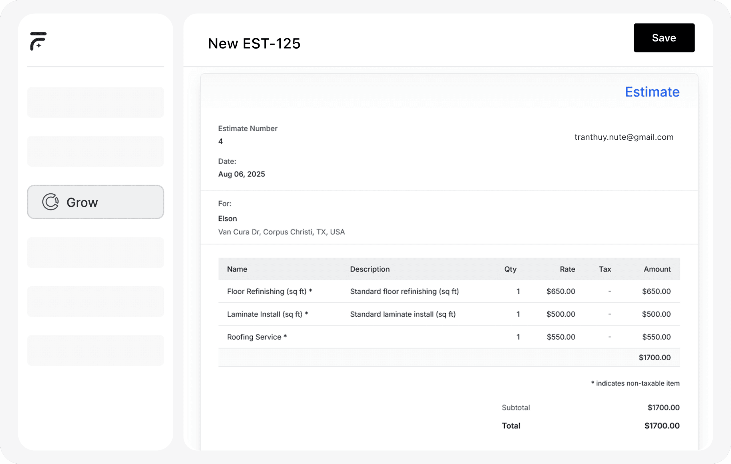Click the app logo in sidebar
Screen dimensions: 731x464
click(38, 41)
